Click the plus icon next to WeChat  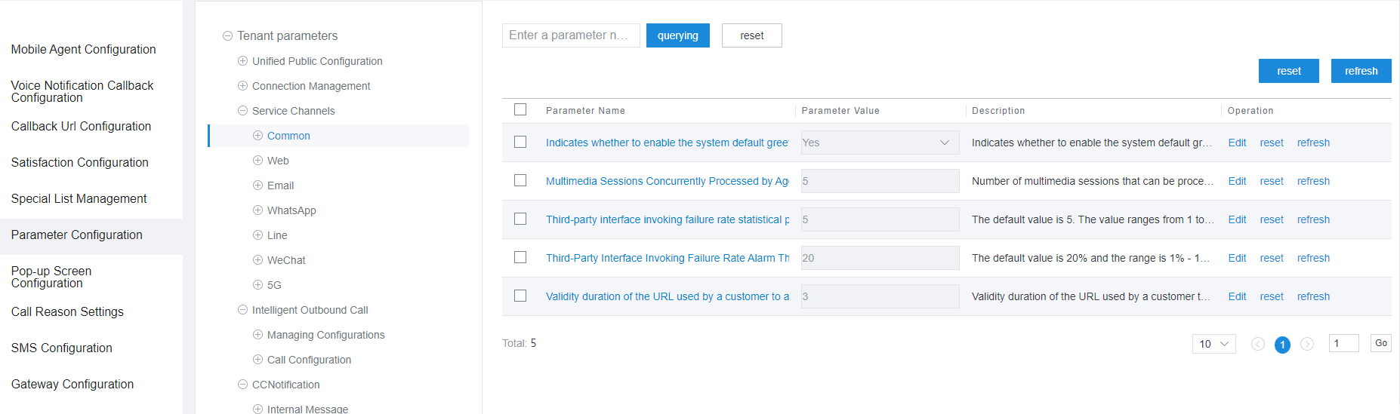coord(257,260)
